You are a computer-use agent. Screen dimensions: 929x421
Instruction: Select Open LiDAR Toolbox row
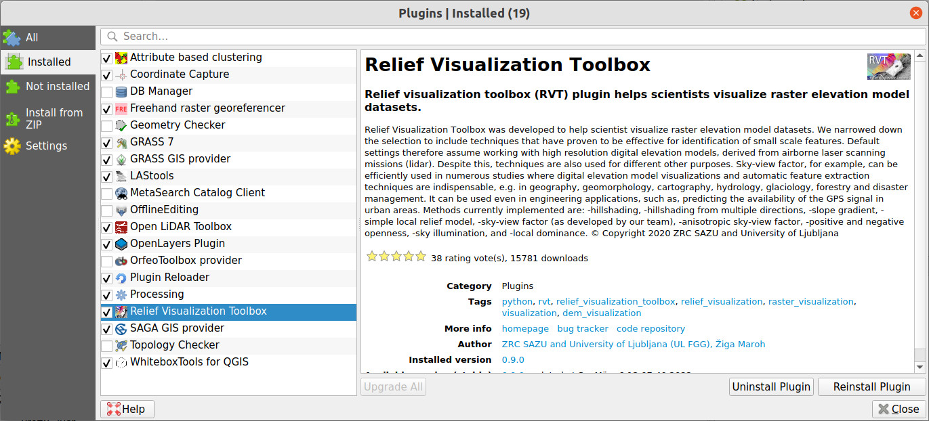point(228,227)
